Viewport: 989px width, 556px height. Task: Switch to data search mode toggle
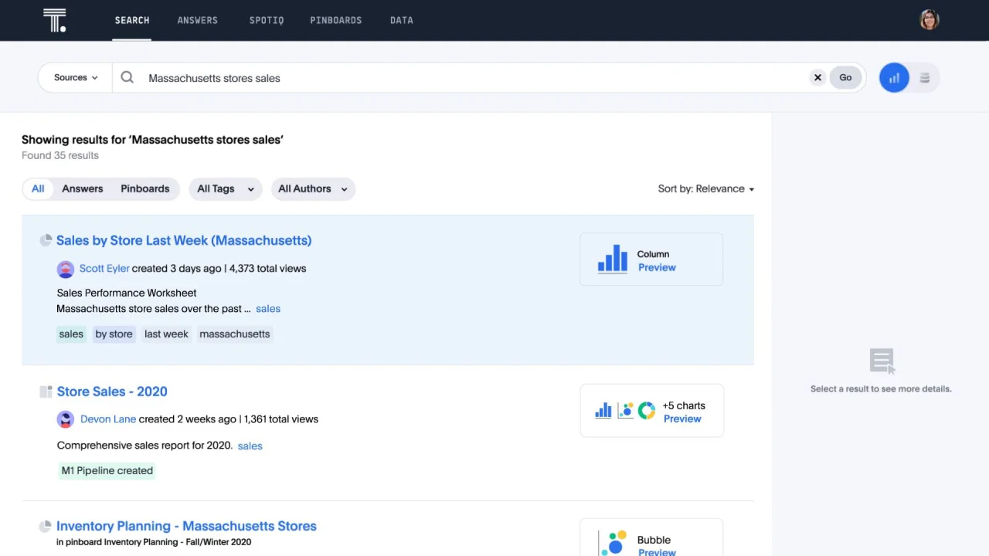[925, 77]
